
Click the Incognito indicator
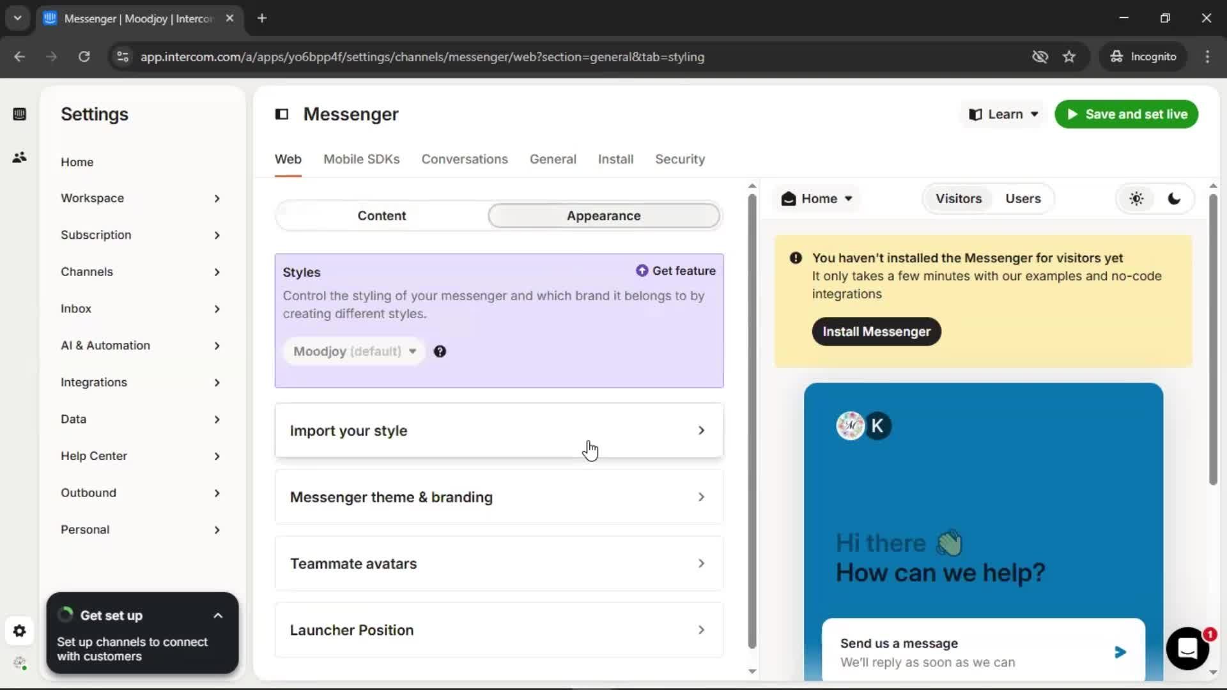point(1143,57)
